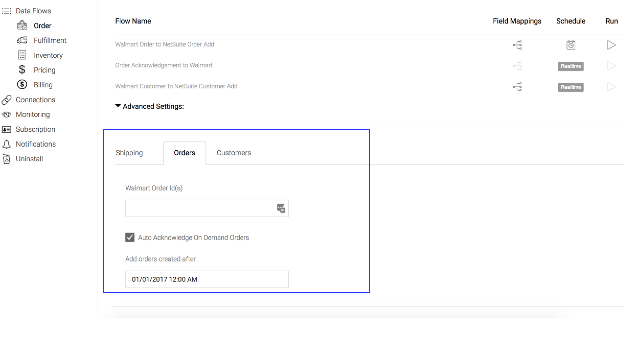Screen dimensions: 637x359
Task: Select the Order data flow entry
Action: click(x=42, y=26)
